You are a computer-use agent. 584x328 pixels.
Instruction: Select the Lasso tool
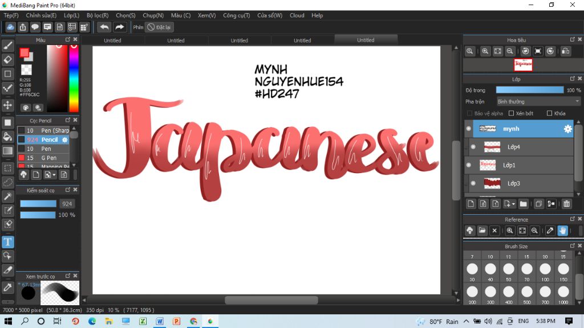click(x=8, y=182)
